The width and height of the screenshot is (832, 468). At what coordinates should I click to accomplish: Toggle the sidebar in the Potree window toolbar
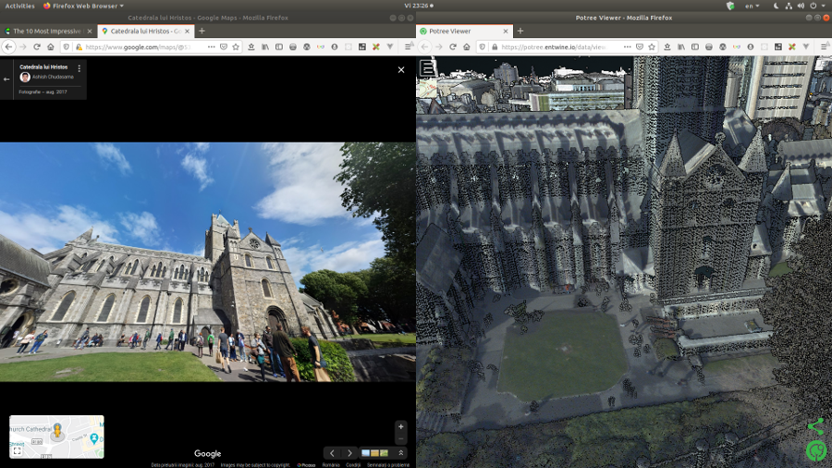pos(694,46)
